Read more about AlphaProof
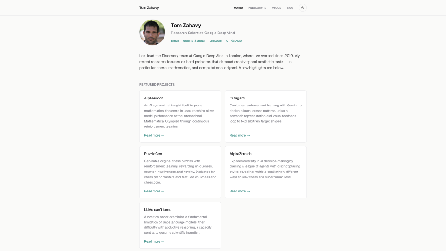This screenshot has height=251, width=446. click(x=154, y=135)
